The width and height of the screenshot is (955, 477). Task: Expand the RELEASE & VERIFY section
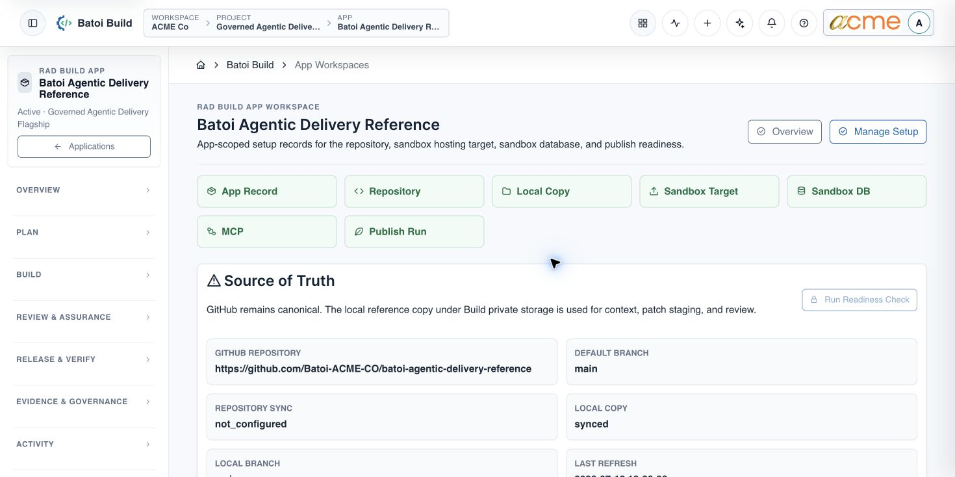point(84,359)
